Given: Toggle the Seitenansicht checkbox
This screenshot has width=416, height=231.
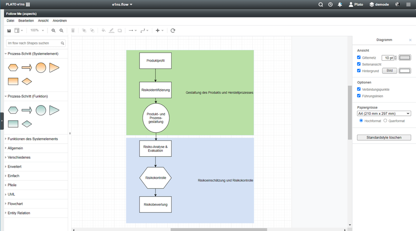Looking at the screenshot, I should (359, 64).
